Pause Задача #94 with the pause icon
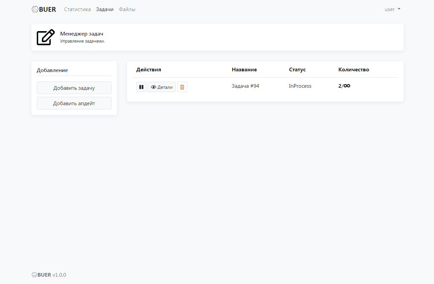The width and height of the screenshot is (434, 284). point(141,87)
